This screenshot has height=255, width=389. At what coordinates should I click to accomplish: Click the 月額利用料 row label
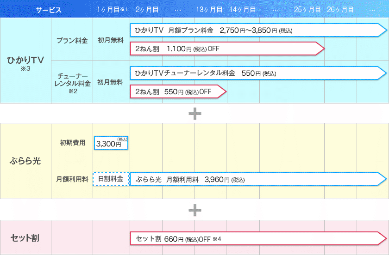coord(72,179)
